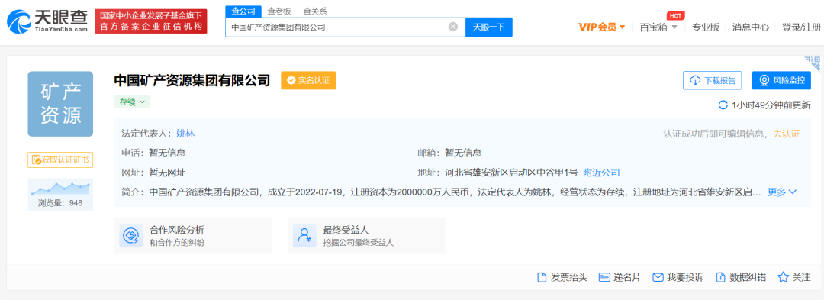Screen dimensions: 824x300
Task: Open 专业版 from top navigation
Action: click(706, 27)
